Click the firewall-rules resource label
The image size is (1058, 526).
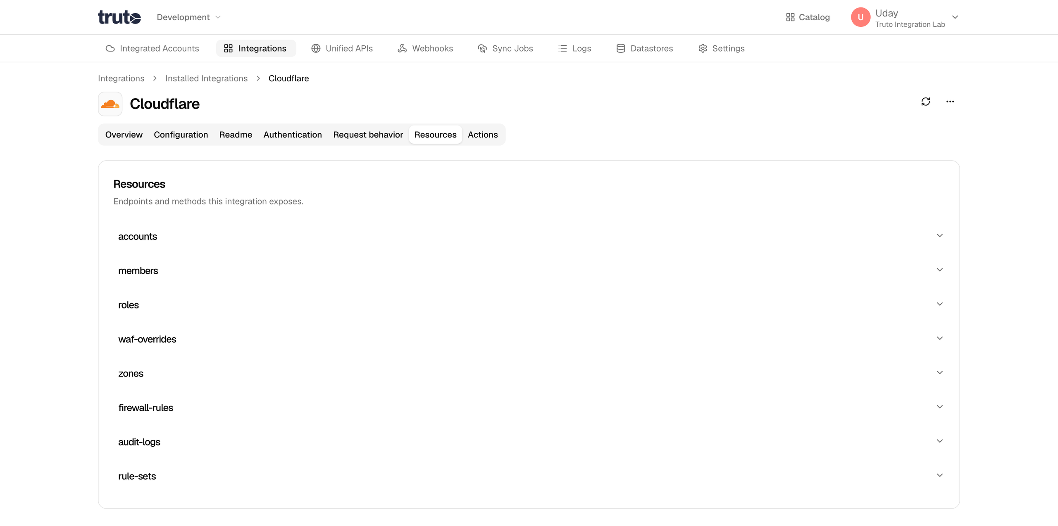click(x=145, y=408)
